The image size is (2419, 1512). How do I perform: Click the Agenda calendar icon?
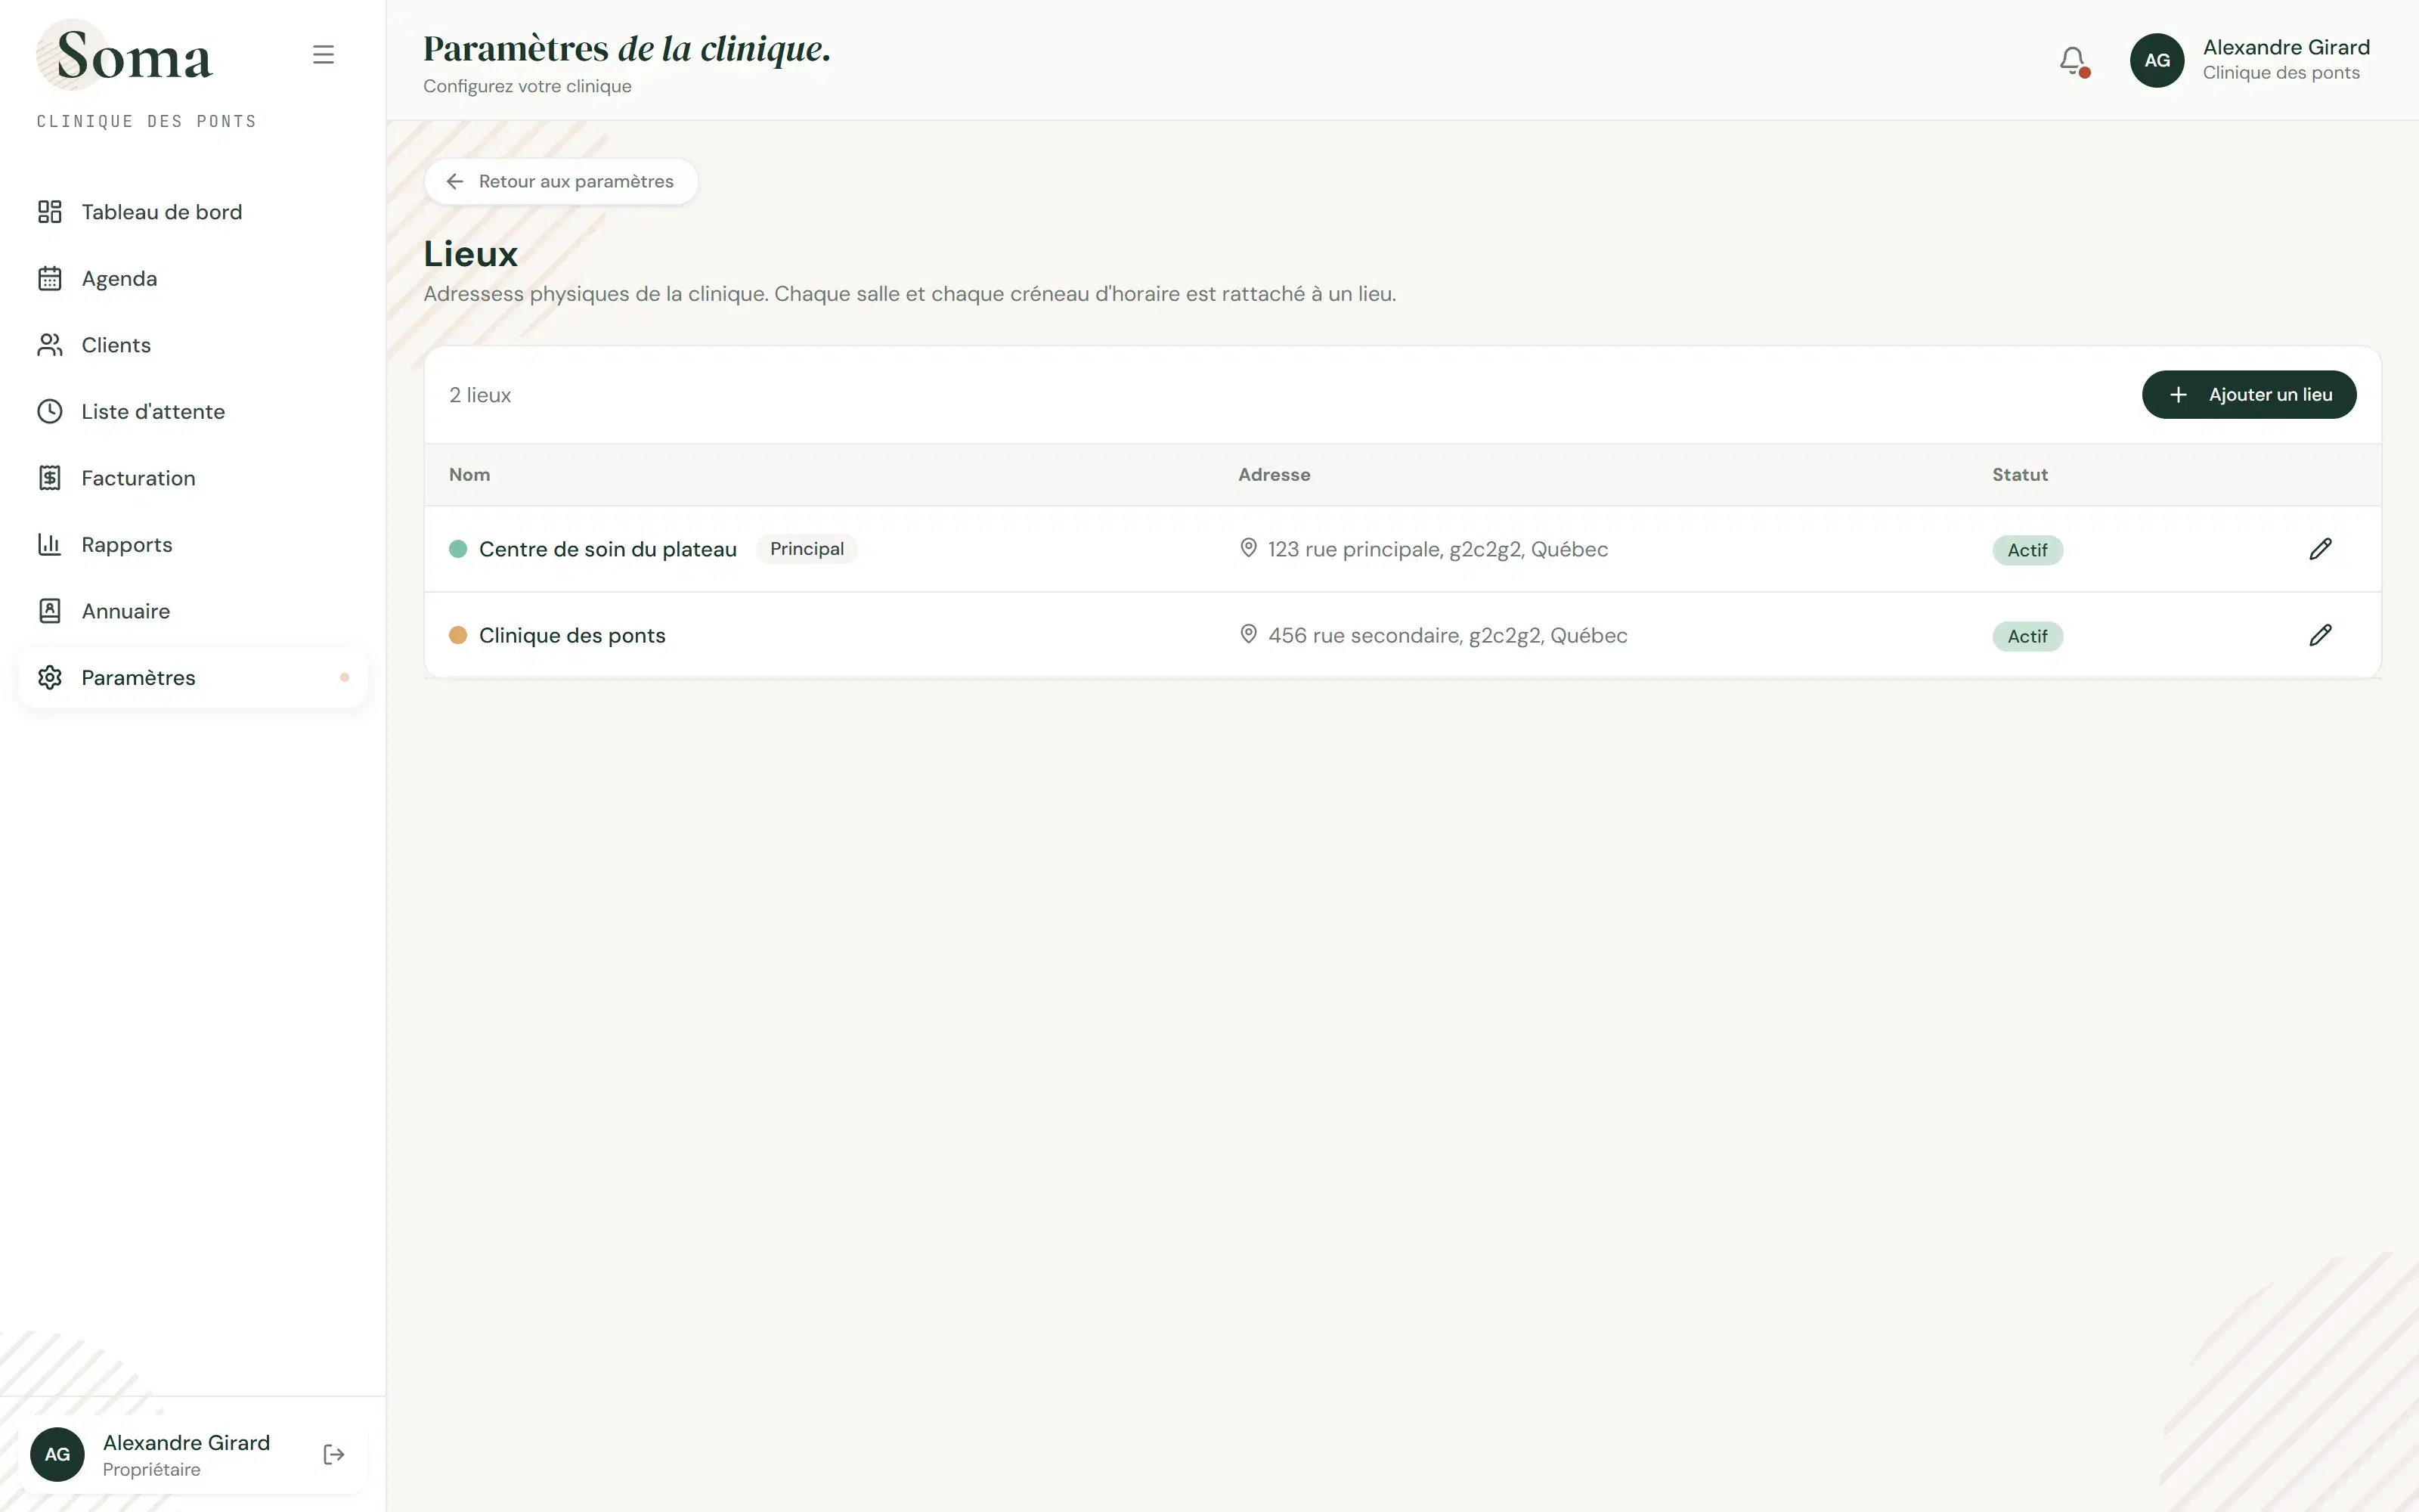tap(50, 278)
